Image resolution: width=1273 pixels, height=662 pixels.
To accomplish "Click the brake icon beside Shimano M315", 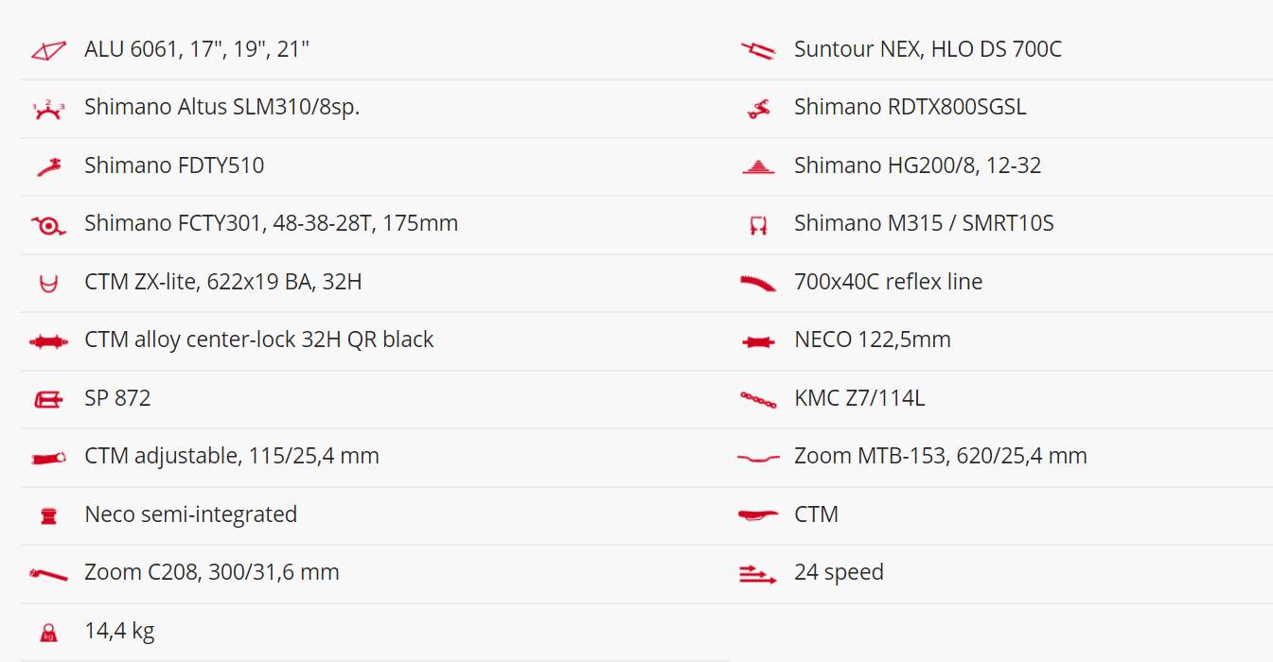I will 758,225.
